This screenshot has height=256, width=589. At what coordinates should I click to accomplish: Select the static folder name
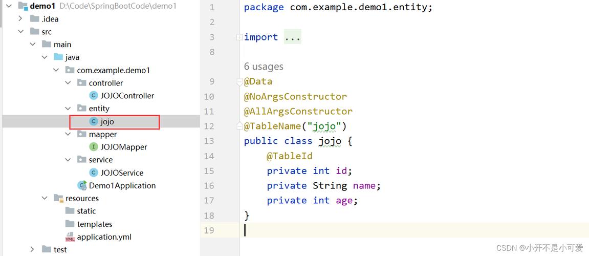pos(86,211)
